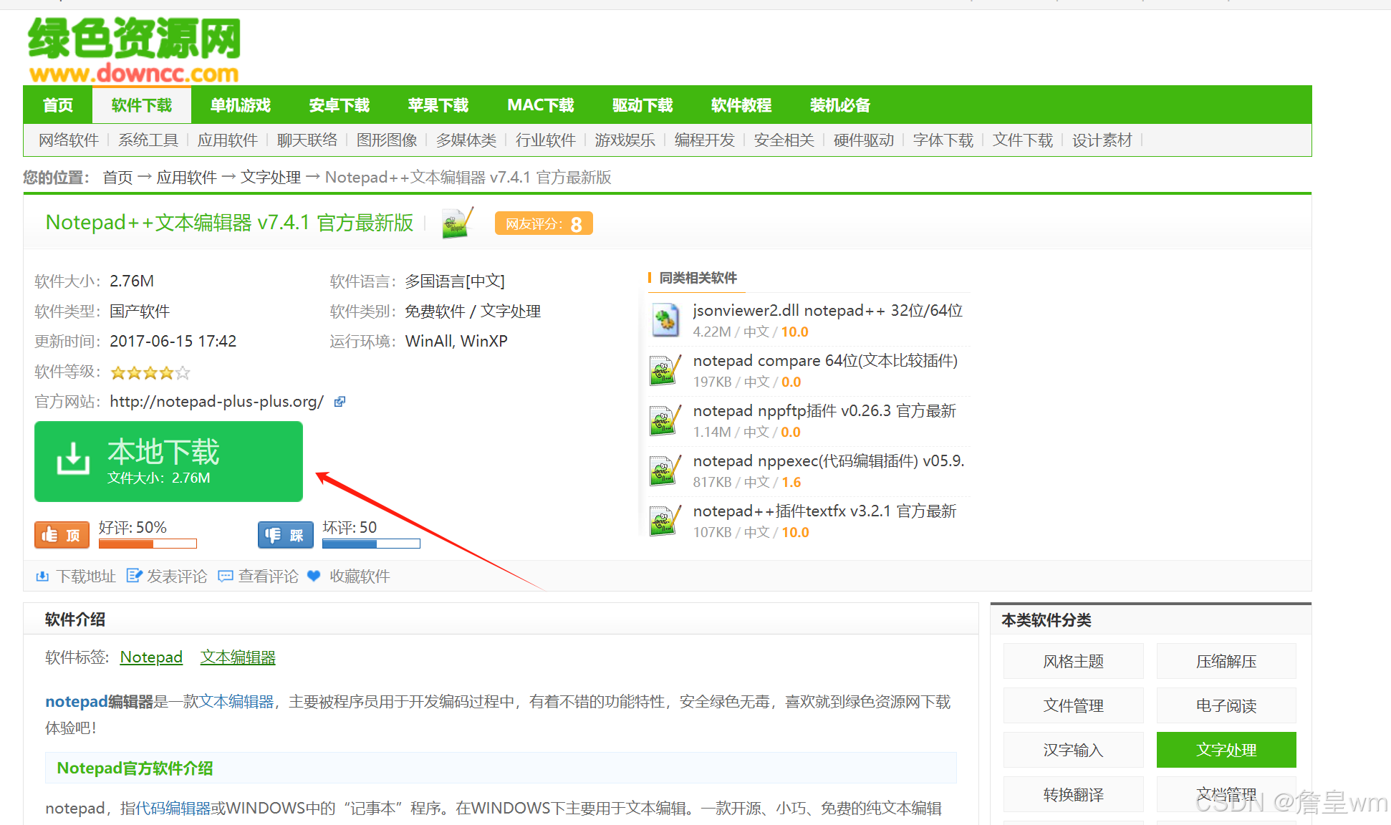Select the 设计素材 subcategory
Image resolution: width=1391 pixels, height=825 pixels.
tap(1102, 140)
